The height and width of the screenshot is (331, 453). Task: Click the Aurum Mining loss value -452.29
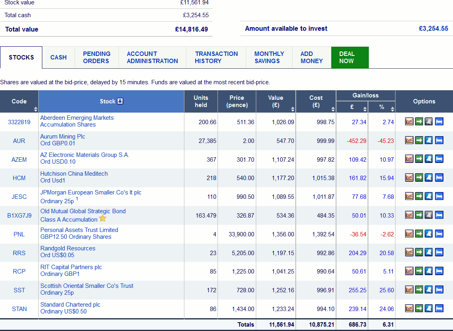[x=356, y=141]
